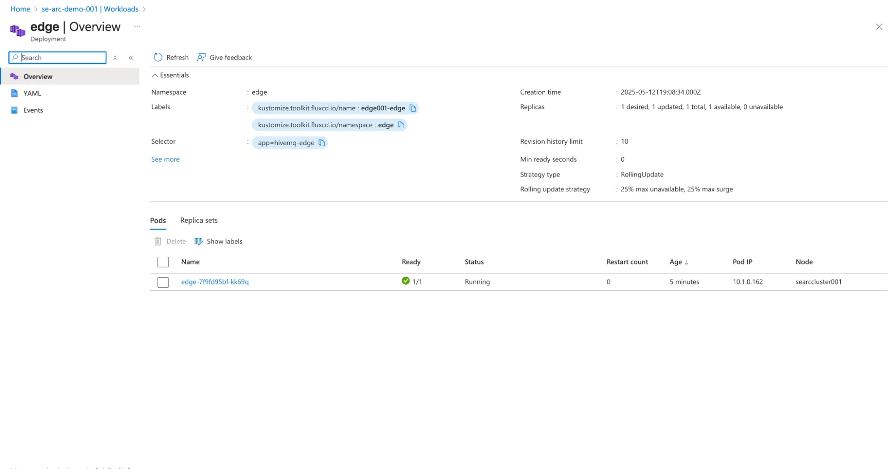
Task: Sort pods by Pod IP column header
Action: click(x=742, y=262)
